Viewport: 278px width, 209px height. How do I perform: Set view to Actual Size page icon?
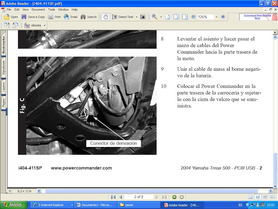[167, 17]
